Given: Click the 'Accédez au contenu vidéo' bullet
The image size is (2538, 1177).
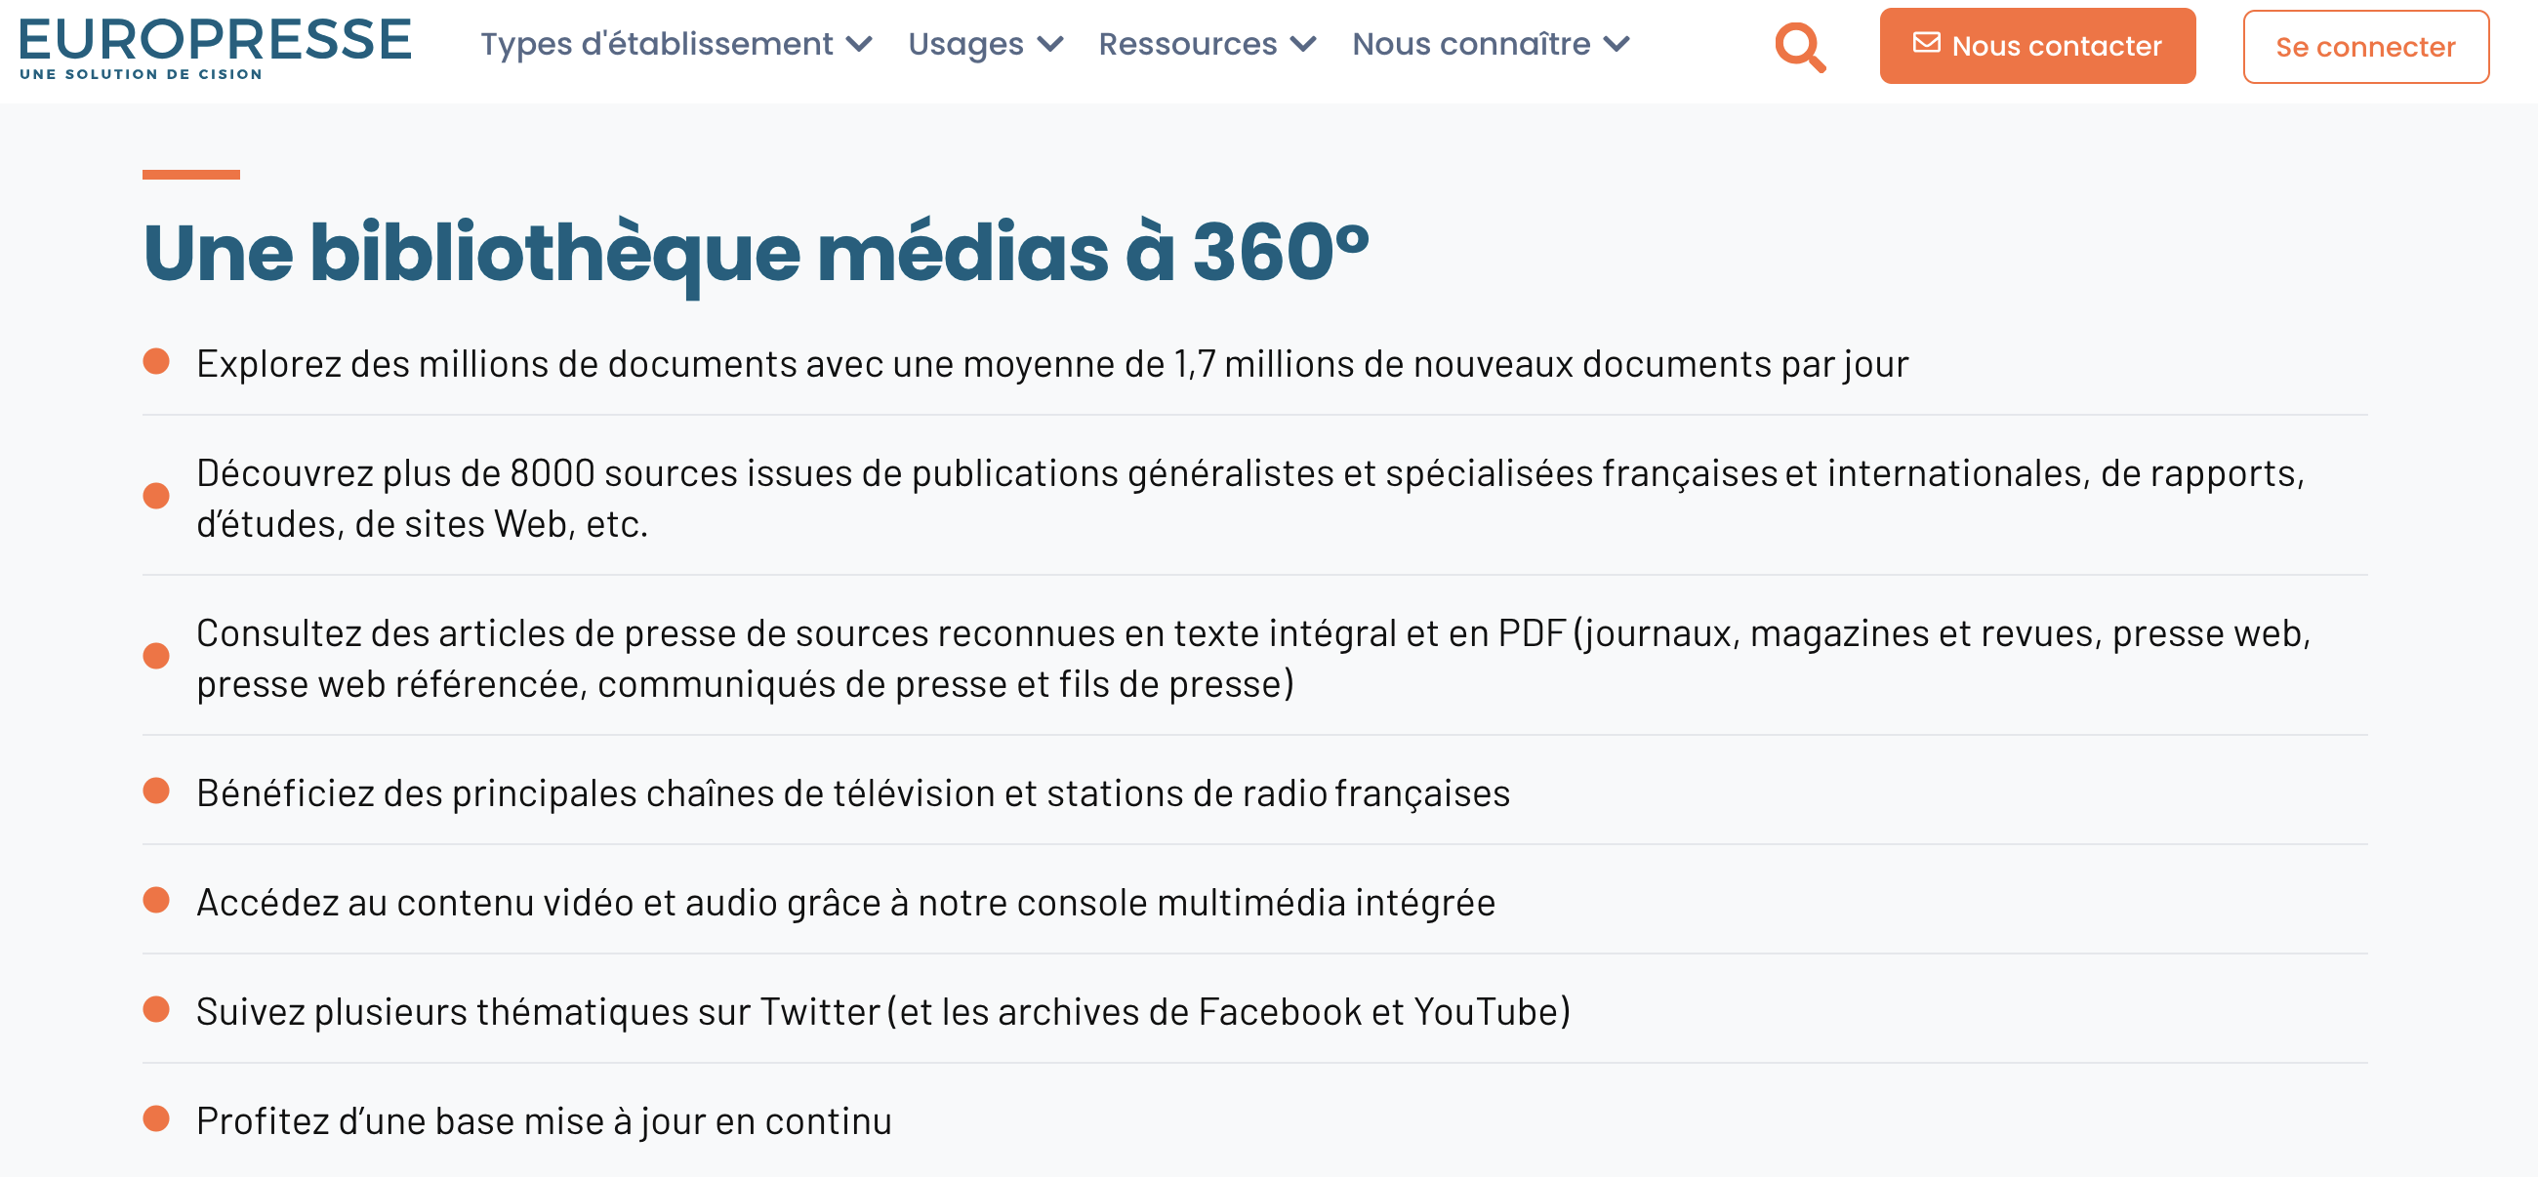Looking at the screenshot, I should (155, 900).
